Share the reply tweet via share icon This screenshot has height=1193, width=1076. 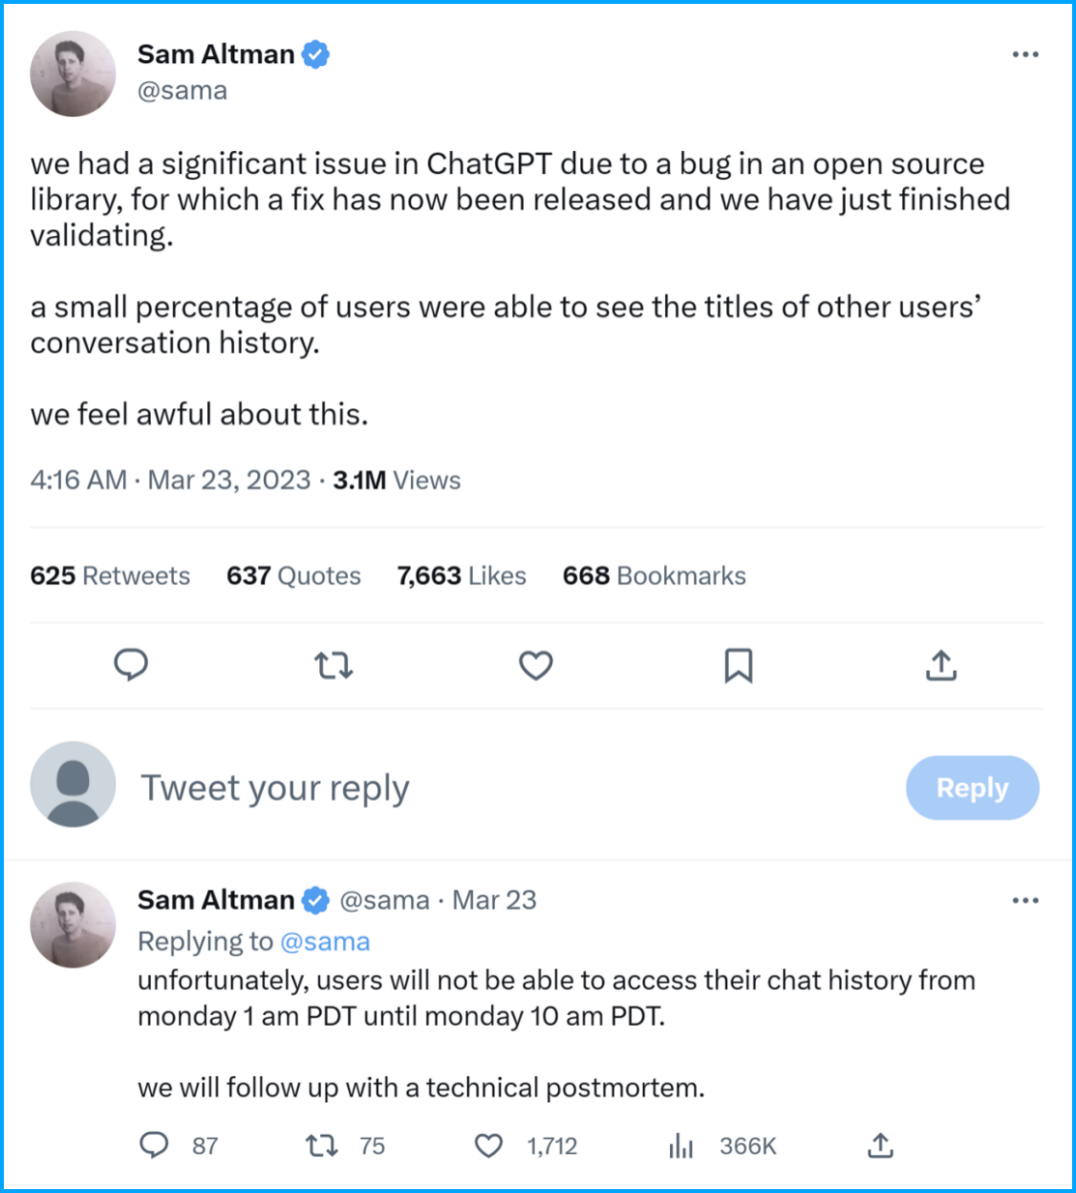(x=880, y=1145)
